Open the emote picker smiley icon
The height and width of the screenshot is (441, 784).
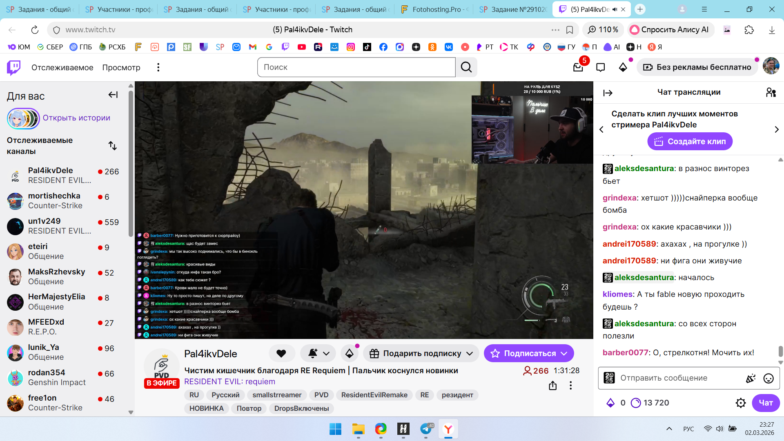pos(768,379)
